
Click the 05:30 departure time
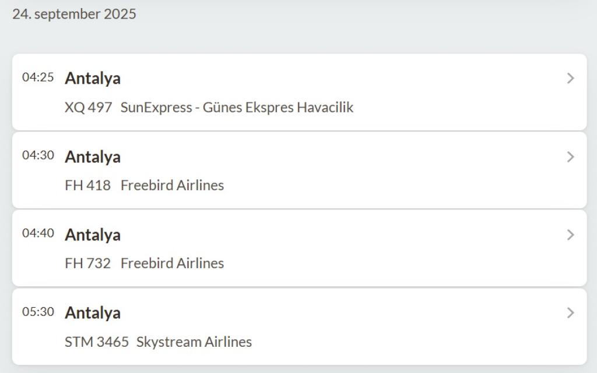click(x=38, y=312)
